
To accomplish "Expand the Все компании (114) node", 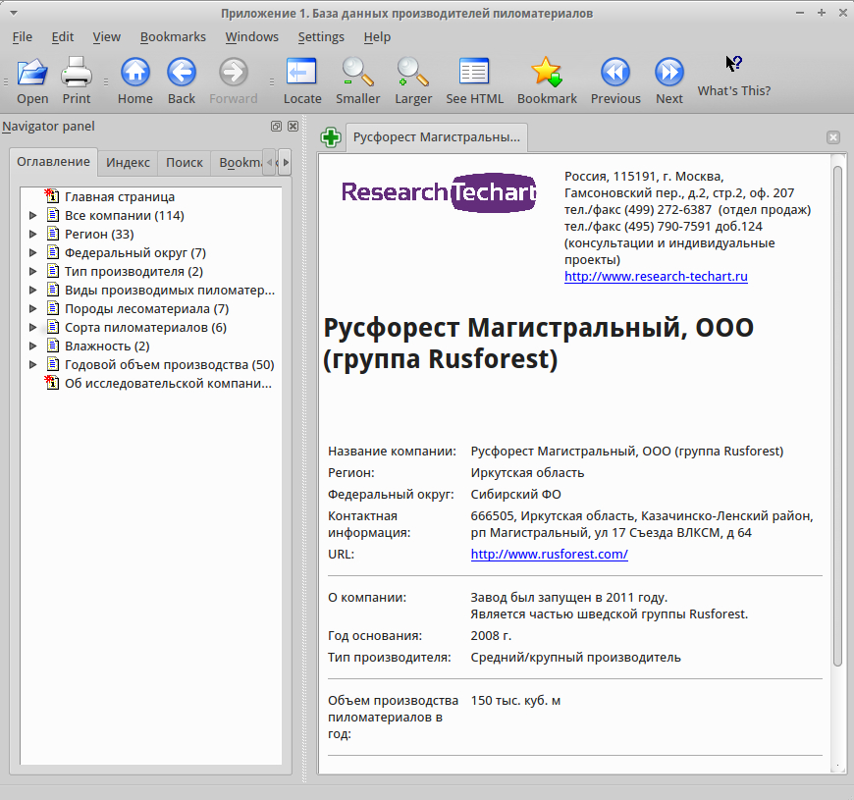I will (x=32, y=215).
